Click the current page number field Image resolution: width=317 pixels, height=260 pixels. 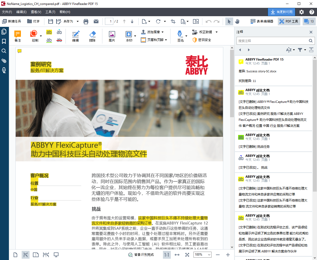coord(109,21)
